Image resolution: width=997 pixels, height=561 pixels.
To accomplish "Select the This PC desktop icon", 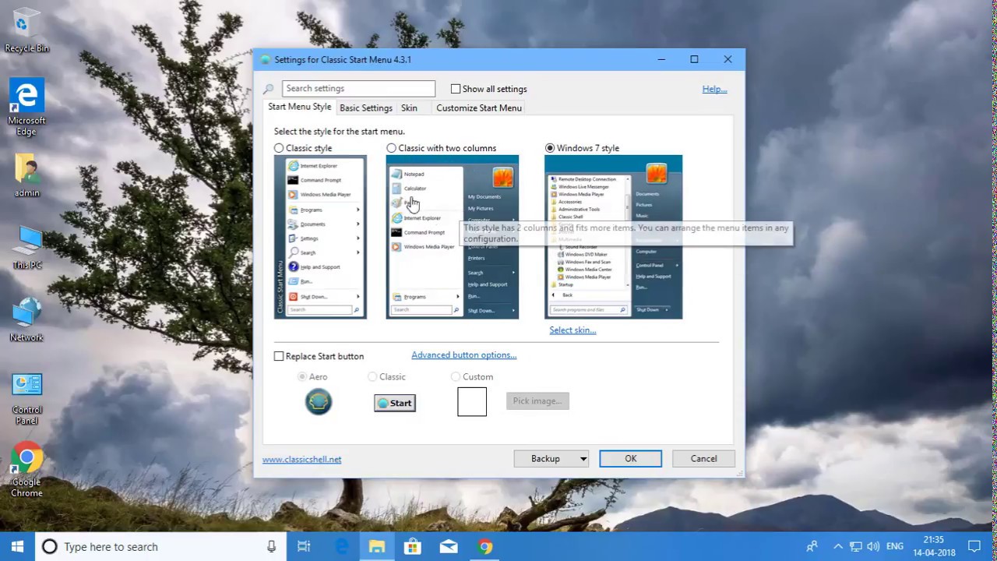I will [26, 248].
